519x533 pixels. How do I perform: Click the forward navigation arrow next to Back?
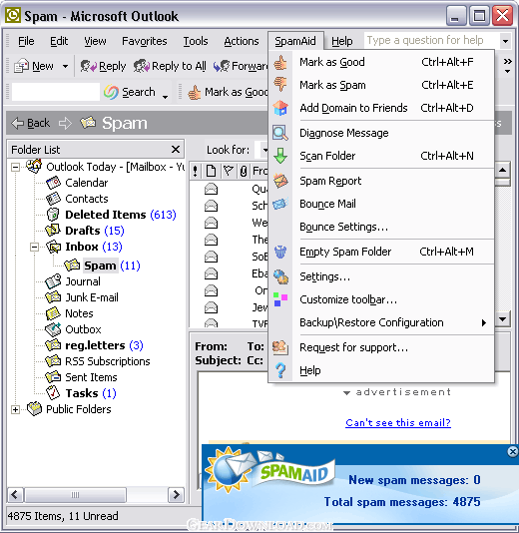click(x=65, y=123)
